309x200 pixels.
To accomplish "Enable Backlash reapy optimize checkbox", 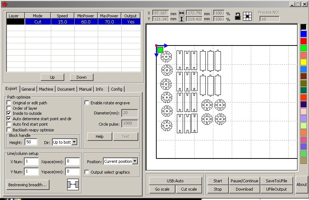I will pos(9,130).
